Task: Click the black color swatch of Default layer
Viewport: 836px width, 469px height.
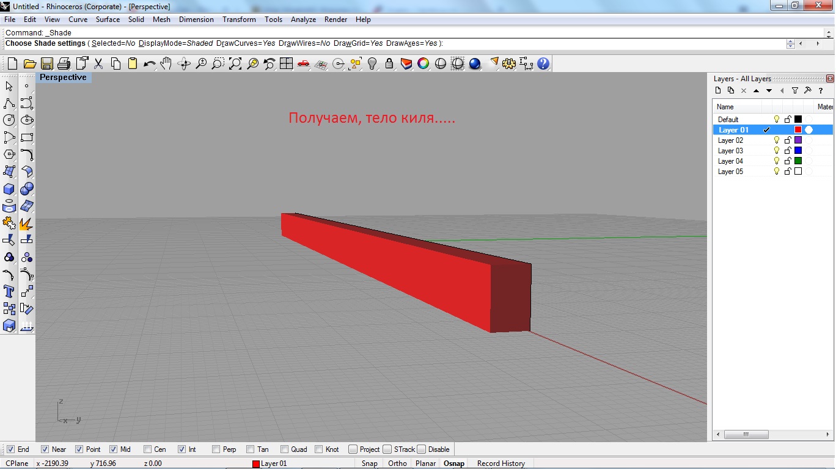Action: point(798,120)
